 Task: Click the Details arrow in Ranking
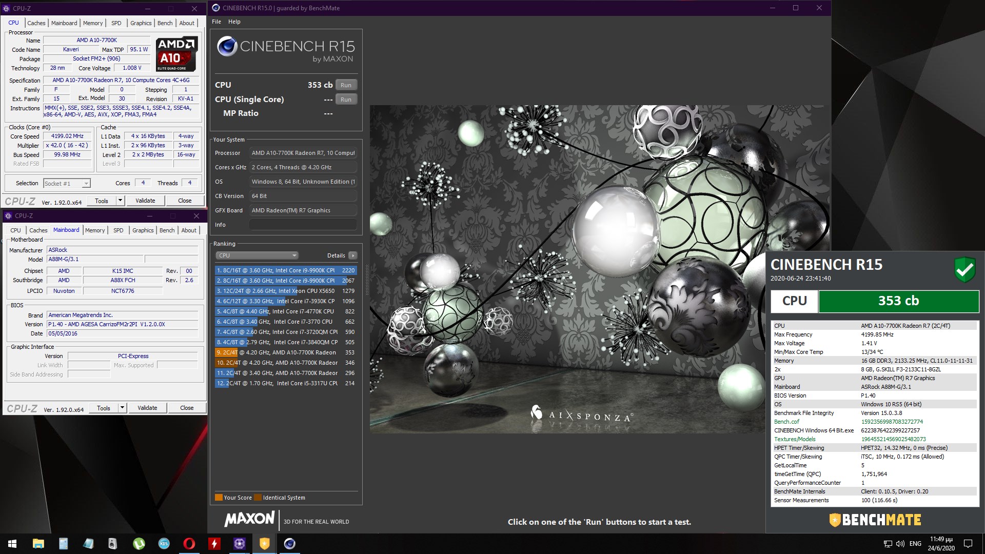click(x=352, y=255)
